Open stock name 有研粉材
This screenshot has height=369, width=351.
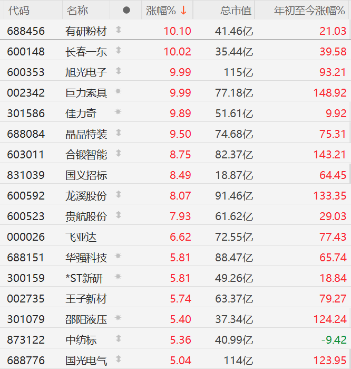tap(86, 31)
